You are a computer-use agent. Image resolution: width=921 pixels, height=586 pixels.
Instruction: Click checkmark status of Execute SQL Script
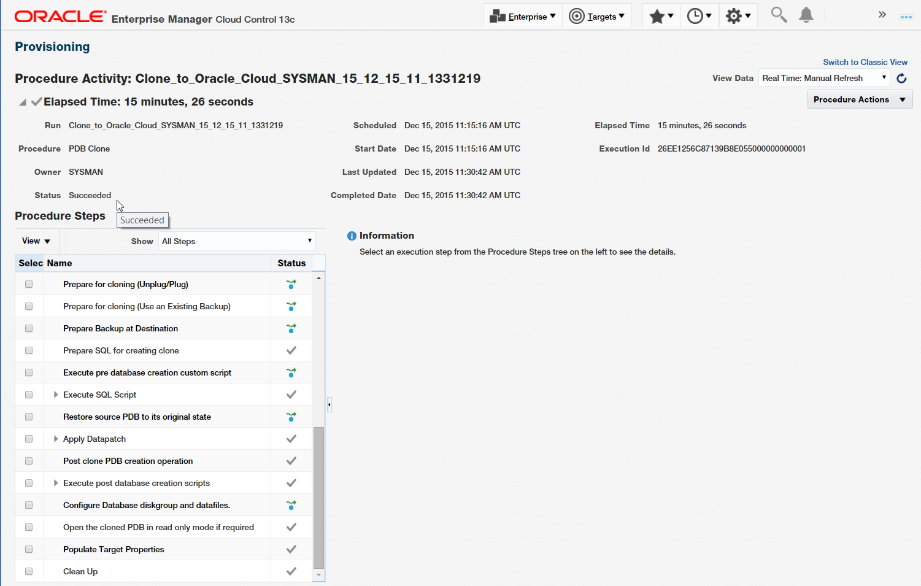click(291, 395)
